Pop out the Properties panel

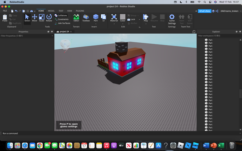pos(48,32)
